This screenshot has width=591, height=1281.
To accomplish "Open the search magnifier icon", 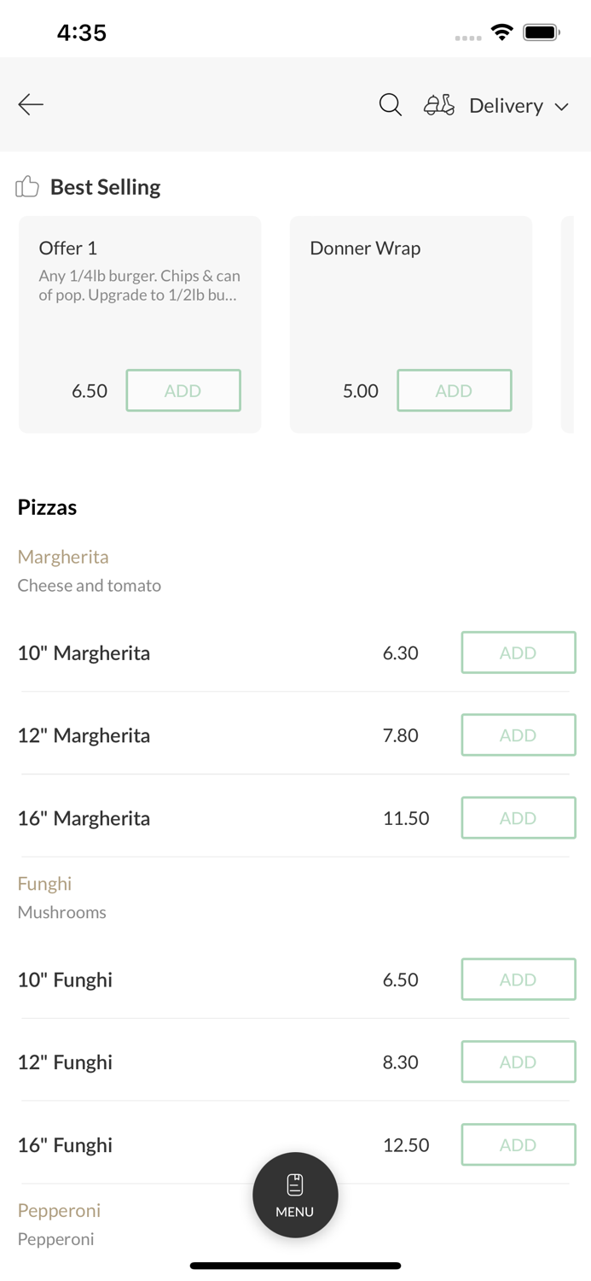I will click(391, 105).
